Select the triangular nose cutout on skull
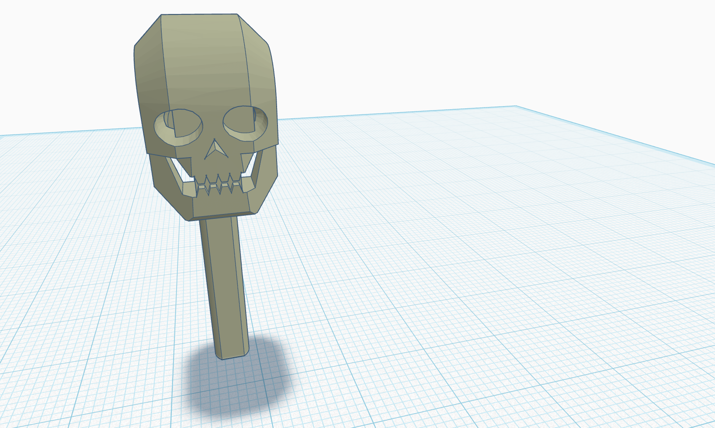 [216, 149]
